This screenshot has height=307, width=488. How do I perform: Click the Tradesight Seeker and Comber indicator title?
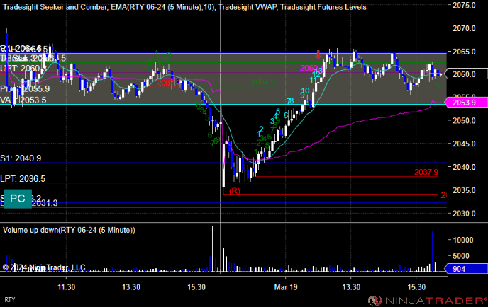[55, 7]
